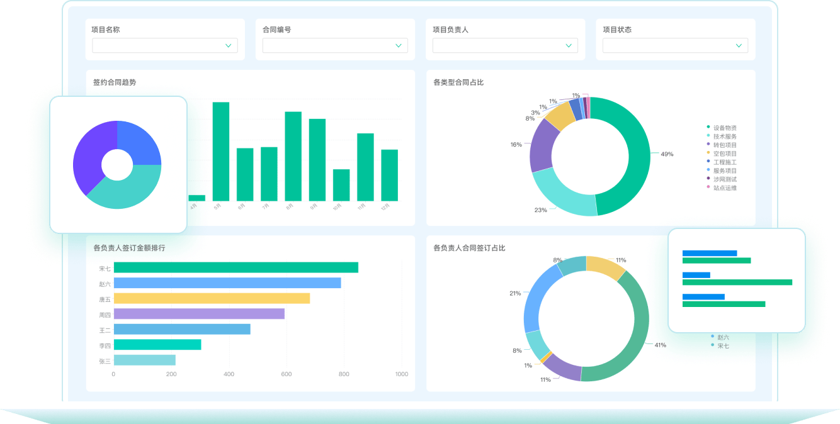Click the 各负责人签订金额排行 chart title
The width and height of the screenshot is (840, 424).
pos(129,248)
